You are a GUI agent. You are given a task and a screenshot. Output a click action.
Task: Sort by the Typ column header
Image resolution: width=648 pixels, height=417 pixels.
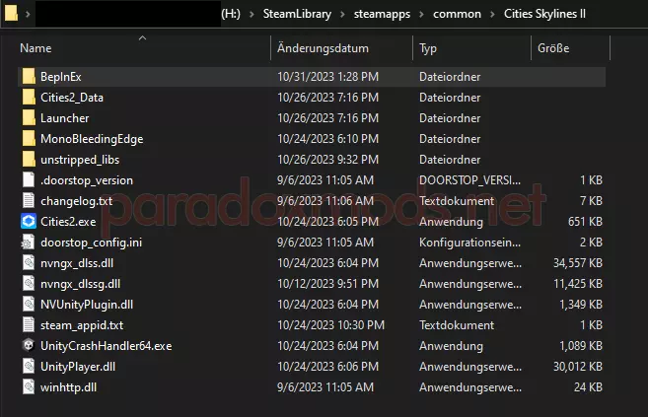tap(428, 48)
